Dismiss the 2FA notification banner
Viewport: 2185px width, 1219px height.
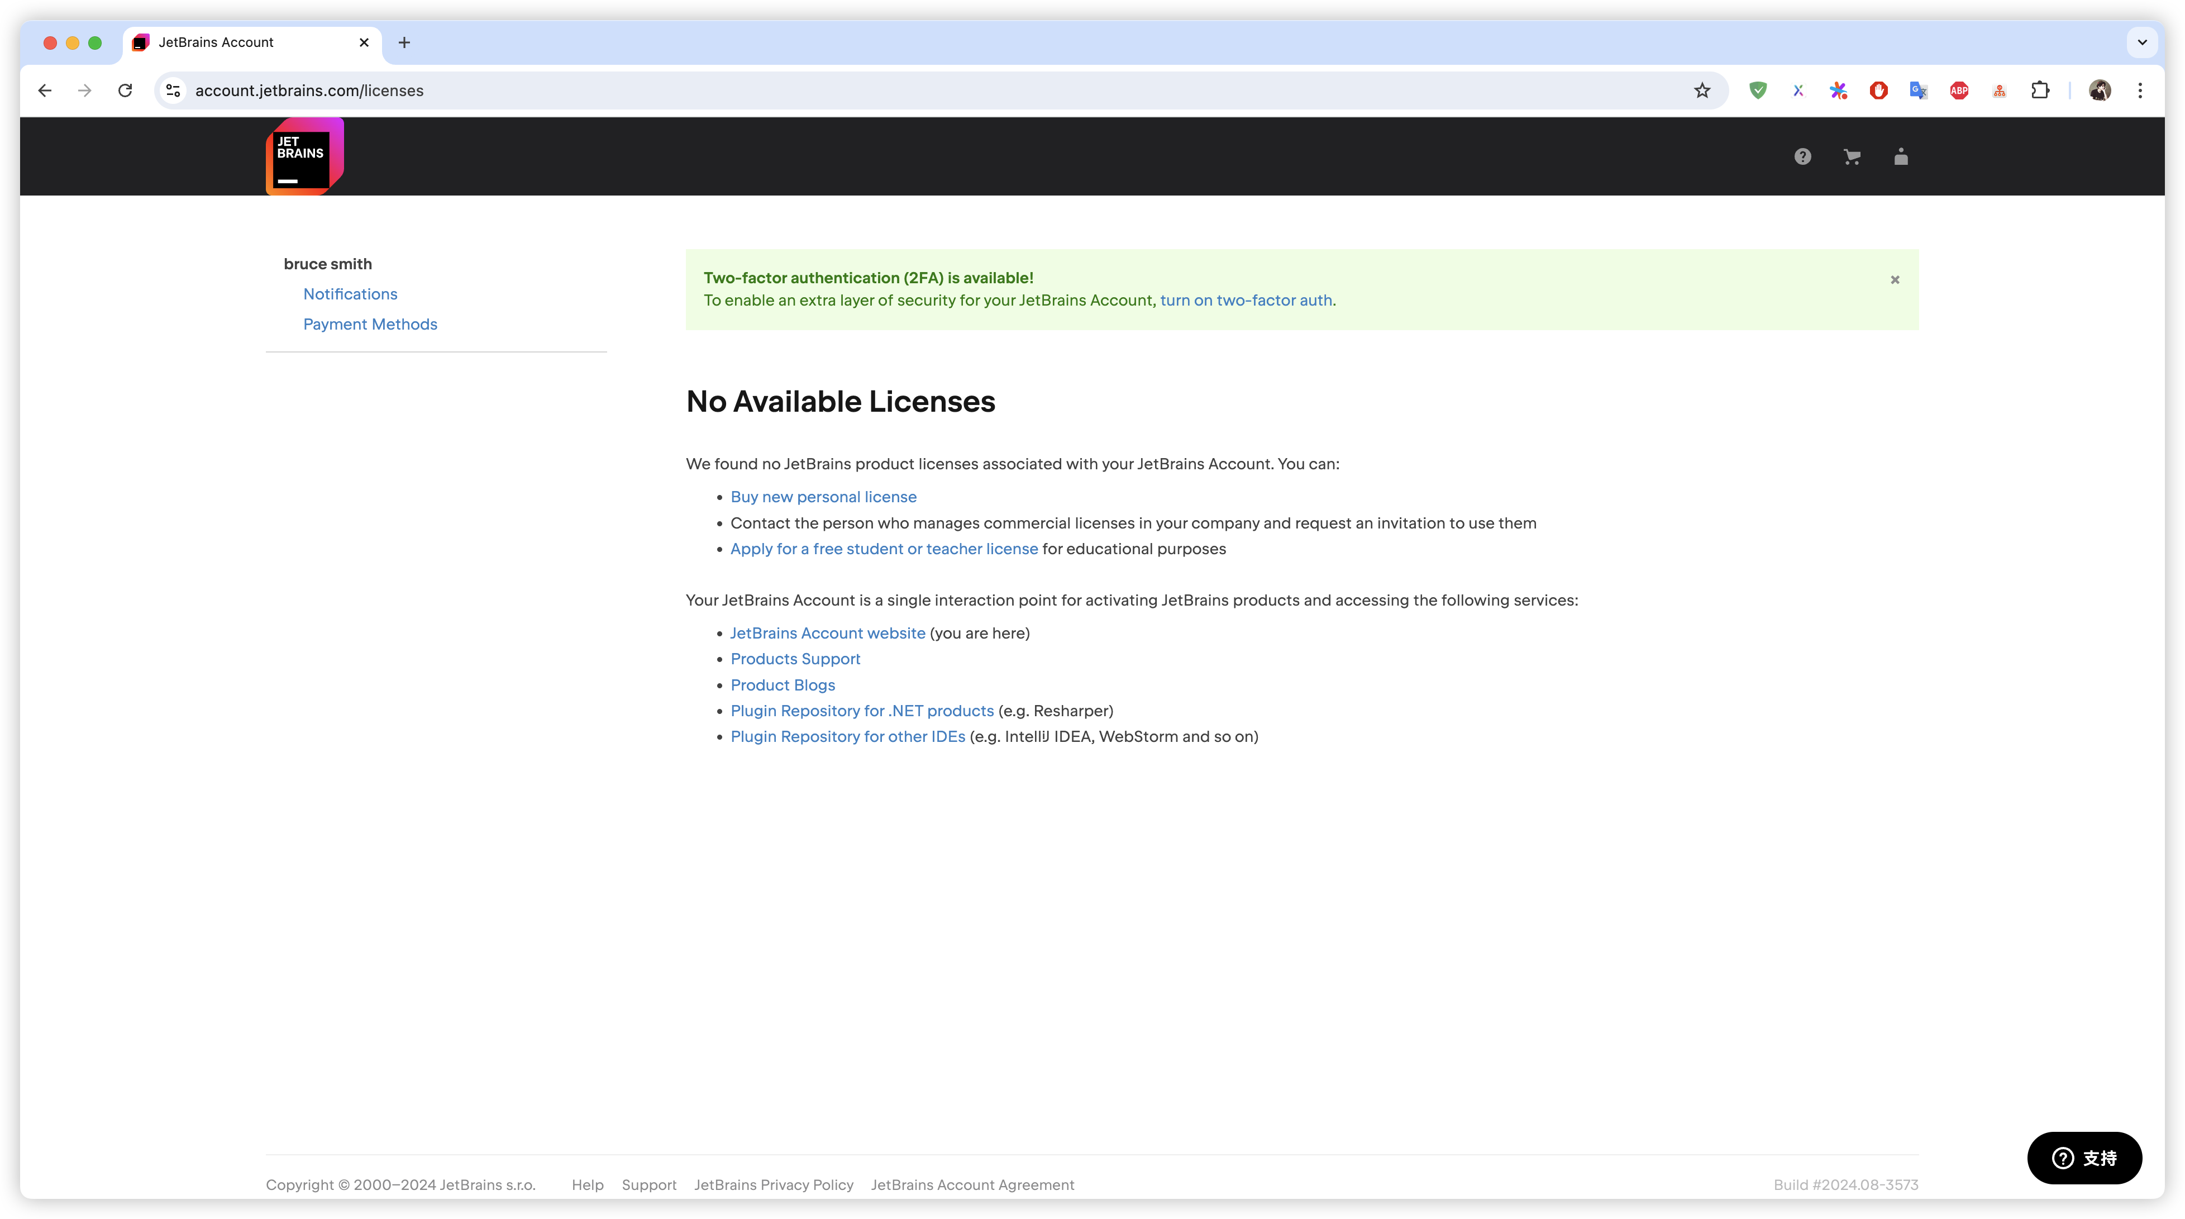[1894, 280]
